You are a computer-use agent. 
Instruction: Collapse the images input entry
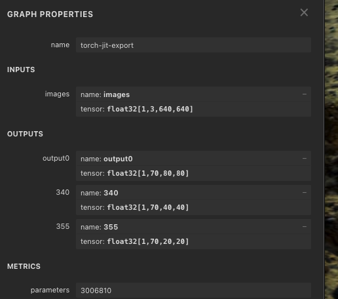(305, 94)
